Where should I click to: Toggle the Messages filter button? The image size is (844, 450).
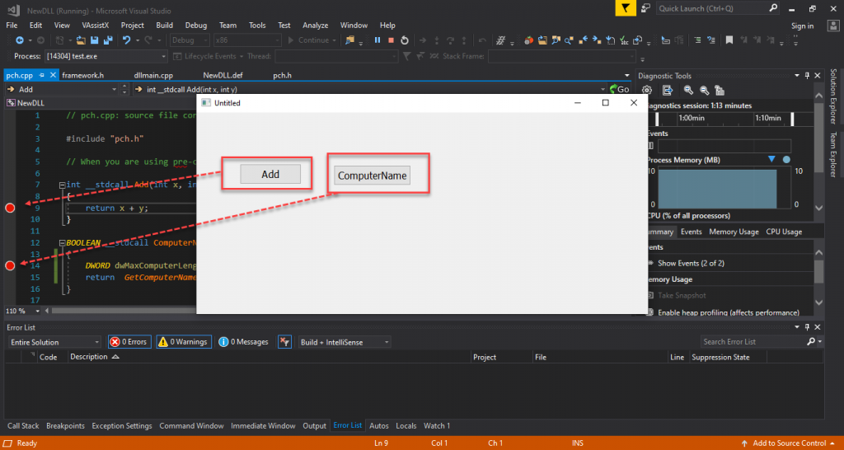(x=244, y=342)
